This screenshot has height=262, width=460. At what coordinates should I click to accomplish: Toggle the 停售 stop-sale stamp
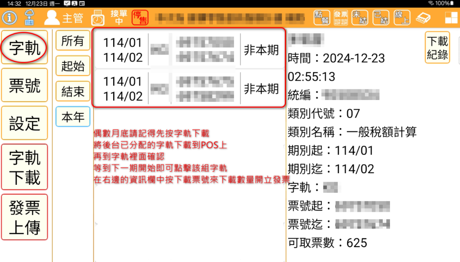(139, 17)
